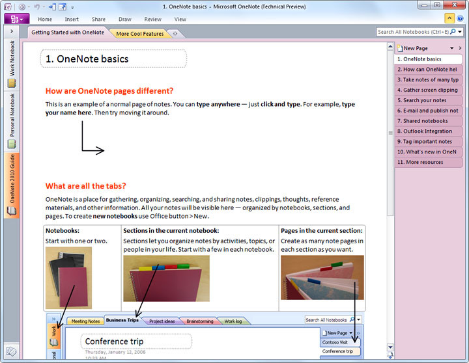
Task: Click the scroll-by-page icon below scrollbar
Action: pyautogui.click(x=390, y=355)
